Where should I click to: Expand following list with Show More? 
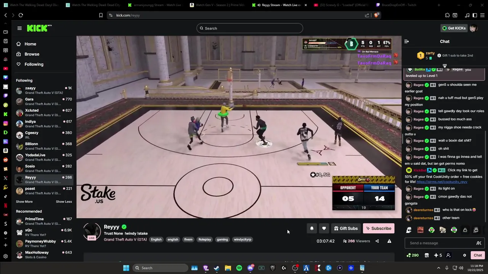pyautogui.click(x=24, y=202)
